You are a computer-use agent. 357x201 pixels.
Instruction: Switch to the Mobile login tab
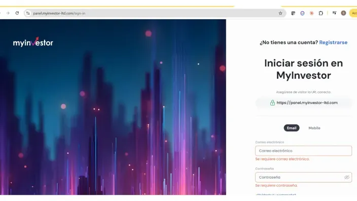pyautogui.click(x=314, y=128)
